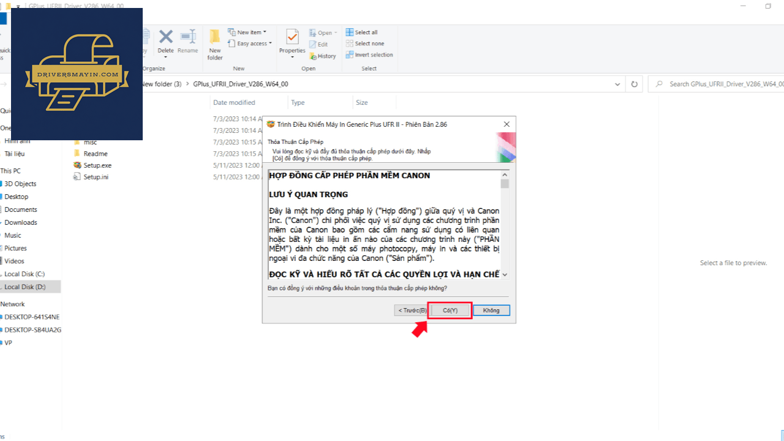Open This PC in the navigation pane
Screen dimensions: 784x441
(10, 171)
